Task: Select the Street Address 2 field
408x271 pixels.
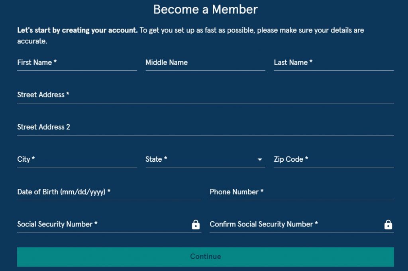Action: (x=206, y=127)
